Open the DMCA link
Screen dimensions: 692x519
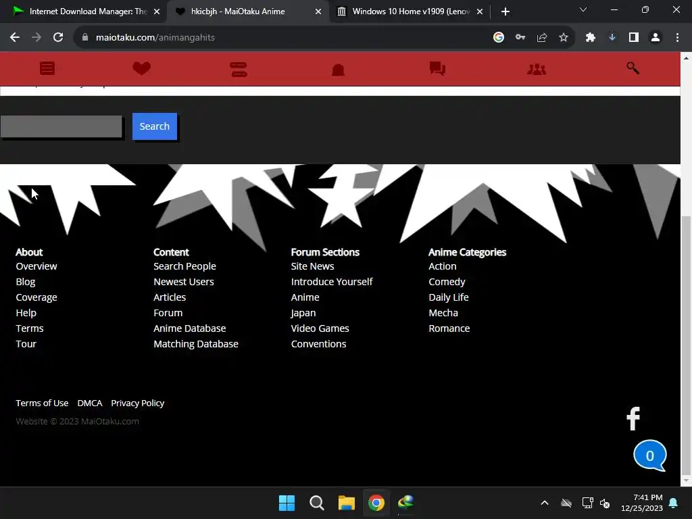point(90,403)
